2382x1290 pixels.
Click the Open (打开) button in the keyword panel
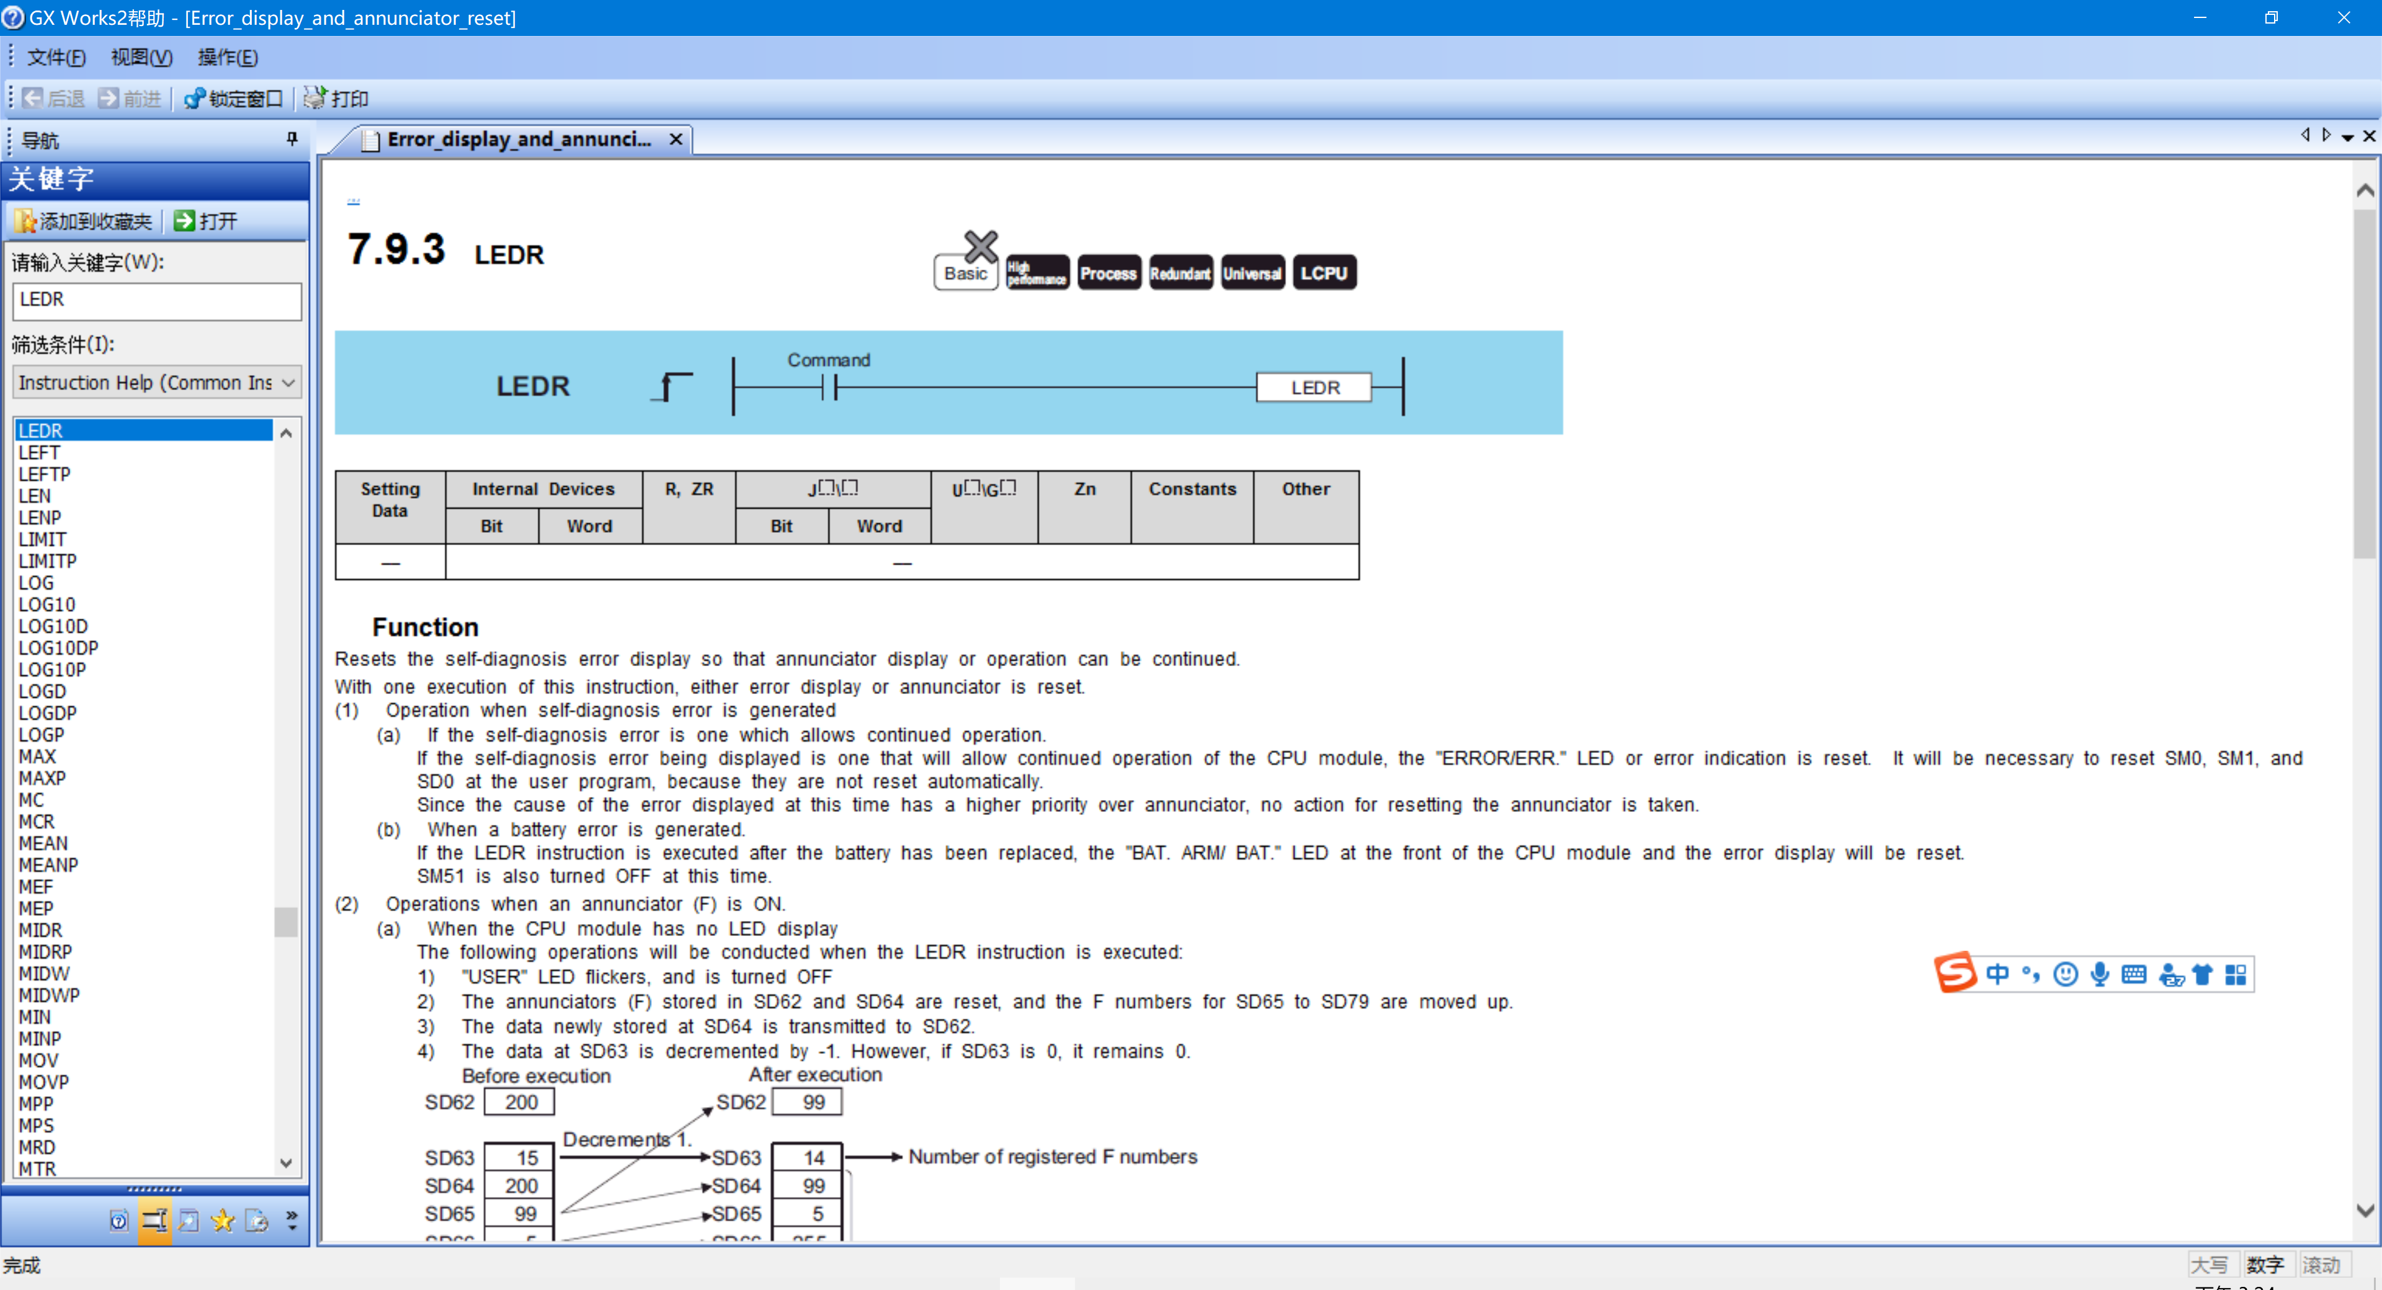(205, 221)
